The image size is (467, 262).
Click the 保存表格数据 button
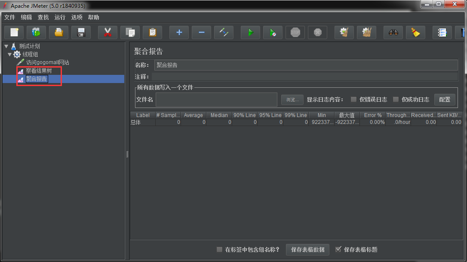click(307, 250)
